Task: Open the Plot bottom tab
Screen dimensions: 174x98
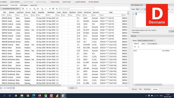Action: pos(140,89)
